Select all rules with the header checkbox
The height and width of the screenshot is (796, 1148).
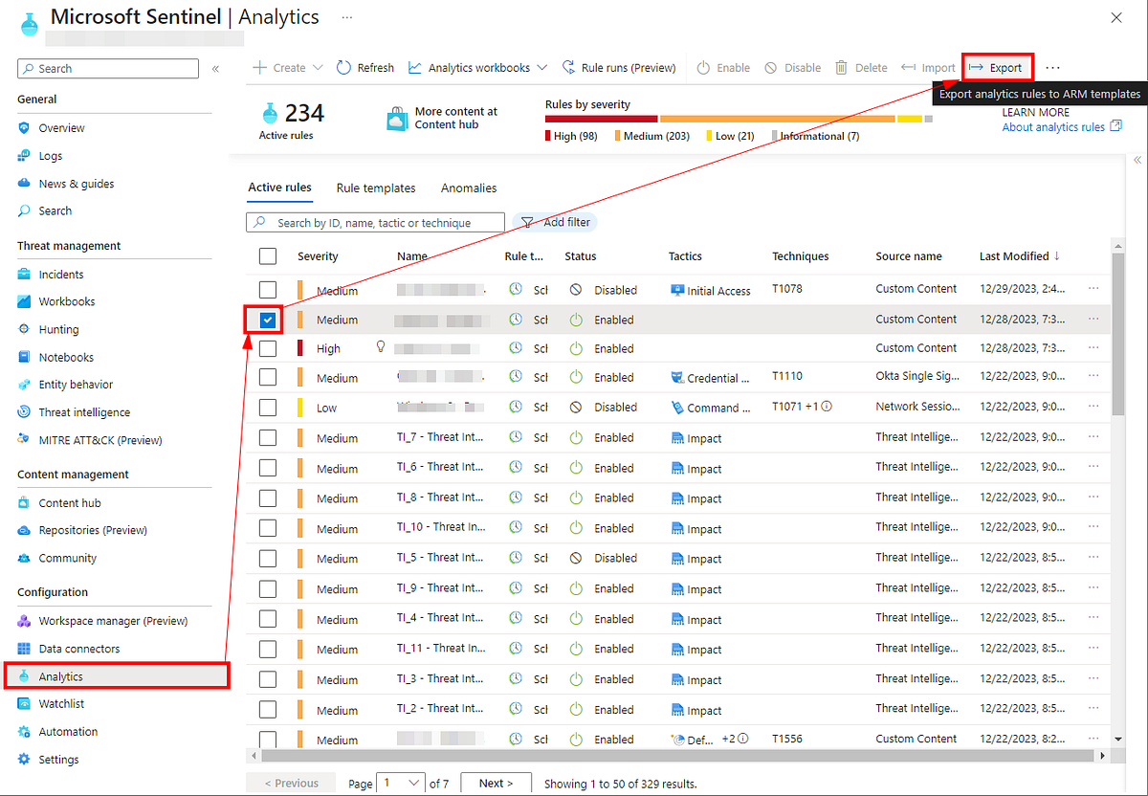point(268,255)
